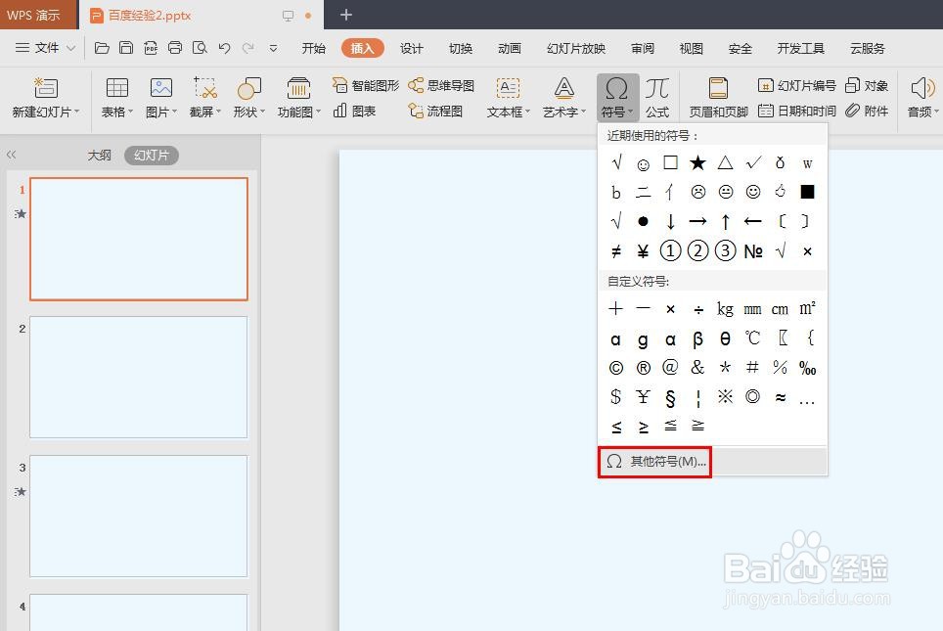The image size is (943, 631).
Task: Click the Flowchart (流程图) icon
Action: click(x=416, y=111)
